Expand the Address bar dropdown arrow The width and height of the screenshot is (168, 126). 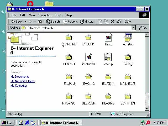[x=133, y=28]
